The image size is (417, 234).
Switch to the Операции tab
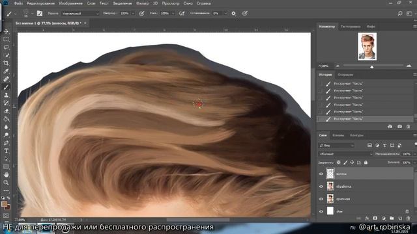[345, 75]
